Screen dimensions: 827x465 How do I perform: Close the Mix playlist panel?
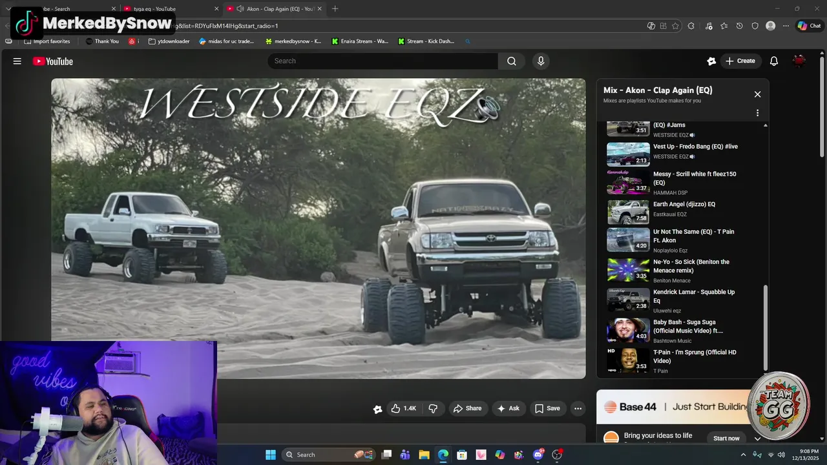tap(757, 94)
